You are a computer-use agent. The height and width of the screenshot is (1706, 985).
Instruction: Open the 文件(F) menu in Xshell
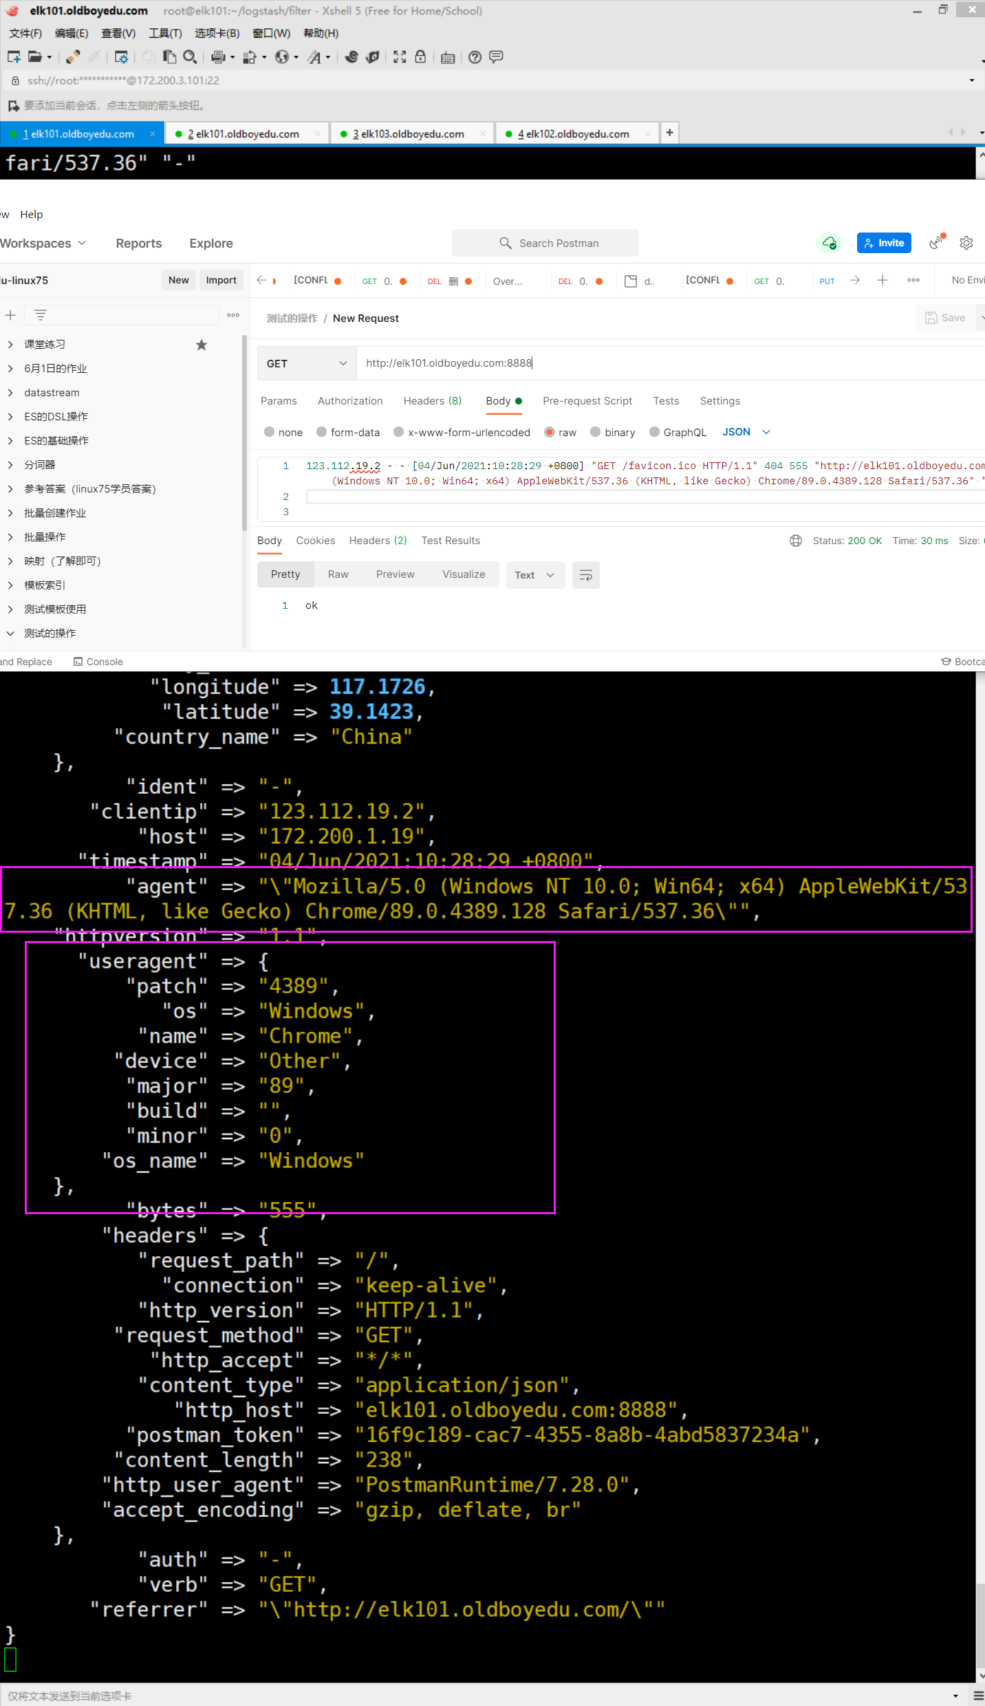point(25,33)
